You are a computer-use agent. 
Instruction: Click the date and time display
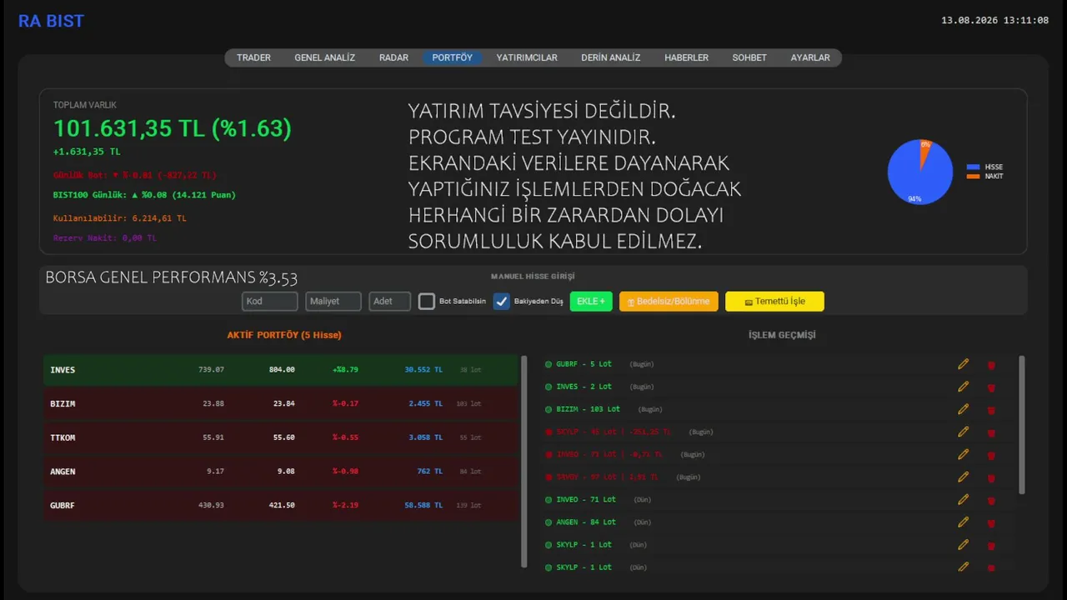(x=995, y=20)
